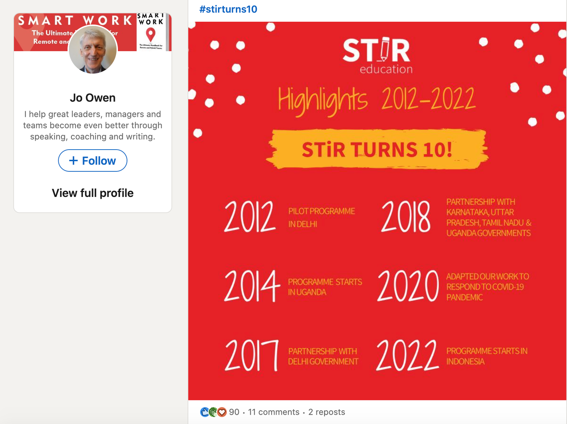
Task: Click the STiR education logo
Action: (x=377, y=56)
